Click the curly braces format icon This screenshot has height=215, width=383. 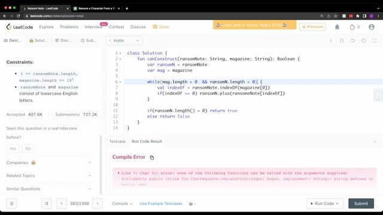(x=342, y=41)
